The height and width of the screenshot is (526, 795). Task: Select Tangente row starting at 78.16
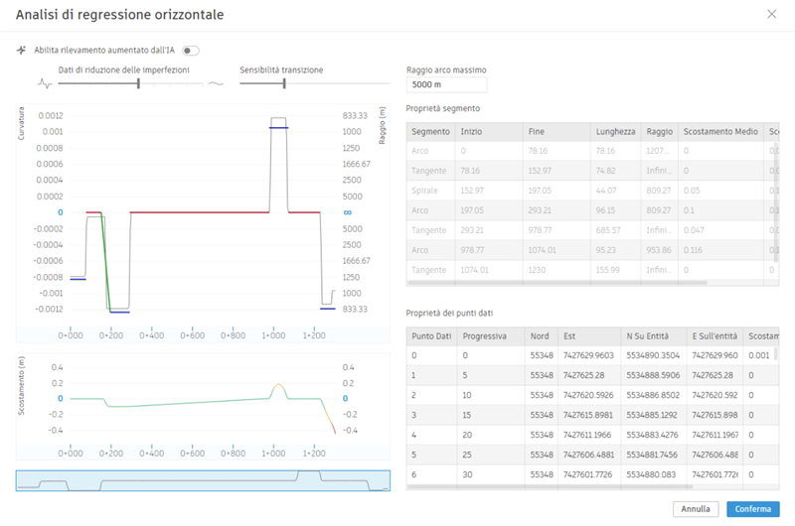(x=592, y=171)
